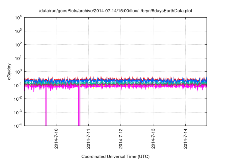Click the 2014-7-11 x-axis date label
The height and width of the screenshot is (160, 228).
[88, 139]
